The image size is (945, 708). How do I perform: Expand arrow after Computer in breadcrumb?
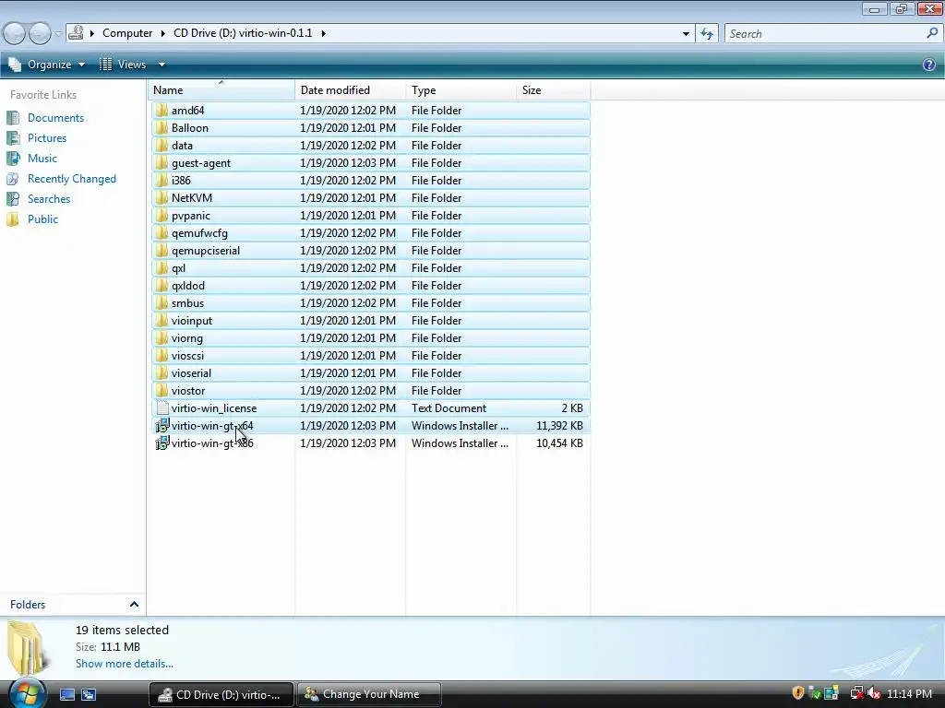[162, 33]
